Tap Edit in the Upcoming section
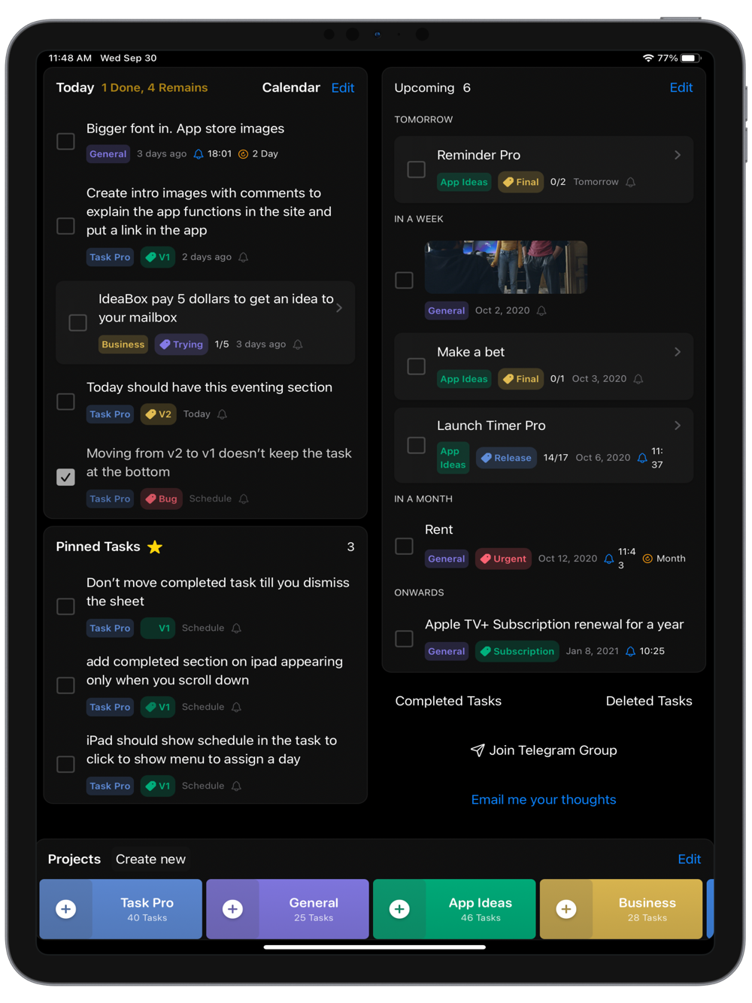The width and height of the screenshot is (752, 1003). click(681, 87)
